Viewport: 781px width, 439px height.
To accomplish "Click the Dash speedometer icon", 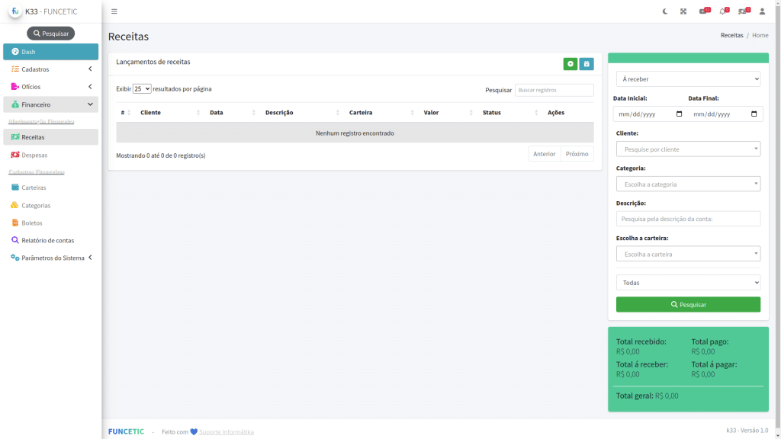I will 15,51.
